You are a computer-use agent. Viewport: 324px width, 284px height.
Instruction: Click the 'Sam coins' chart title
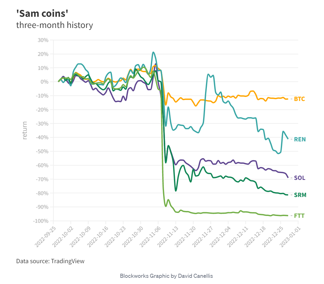(x=42, y=14)
